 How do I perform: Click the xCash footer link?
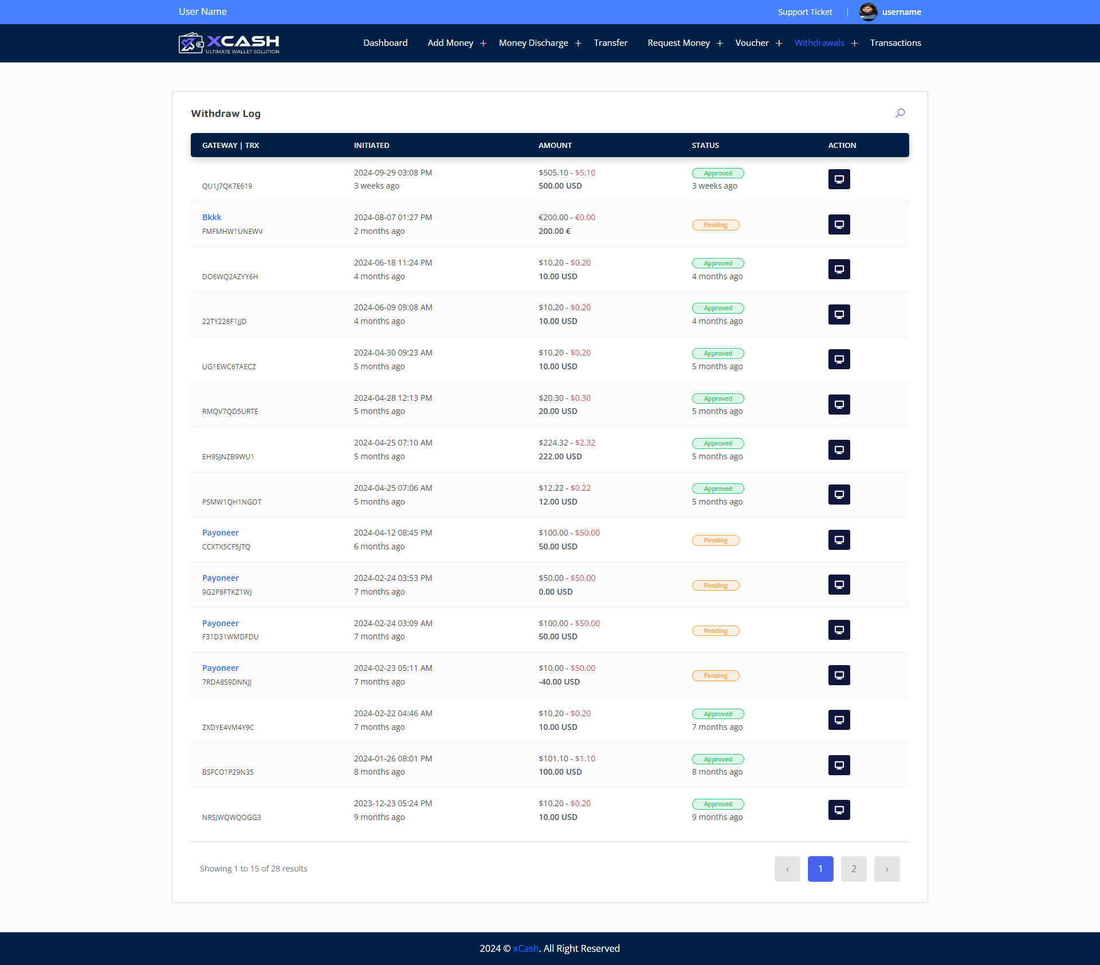pyautogui.click(x=525, y=948)
